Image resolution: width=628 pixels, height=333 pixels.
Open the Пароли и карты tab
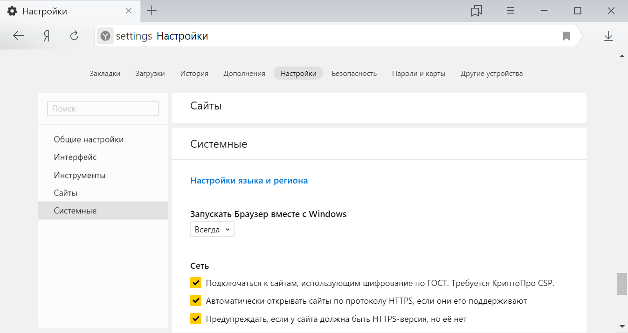click(x=419, y=73)
